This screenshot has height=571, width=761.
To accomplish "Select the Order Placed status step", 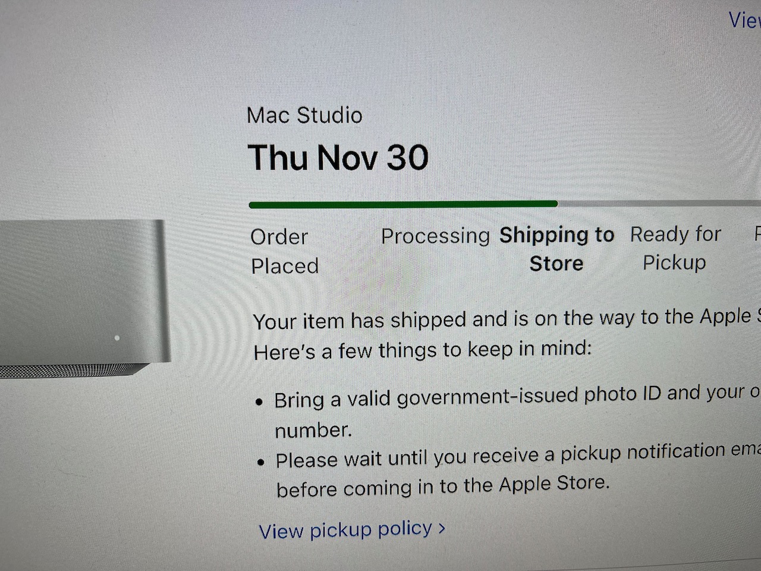I will point(284,251).
